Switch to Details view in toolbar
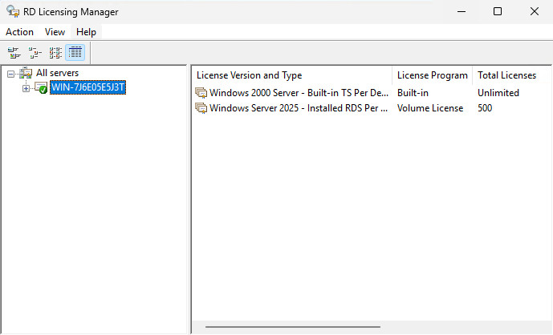This screenshot has height=335, width=553. [x=75, y=53]
